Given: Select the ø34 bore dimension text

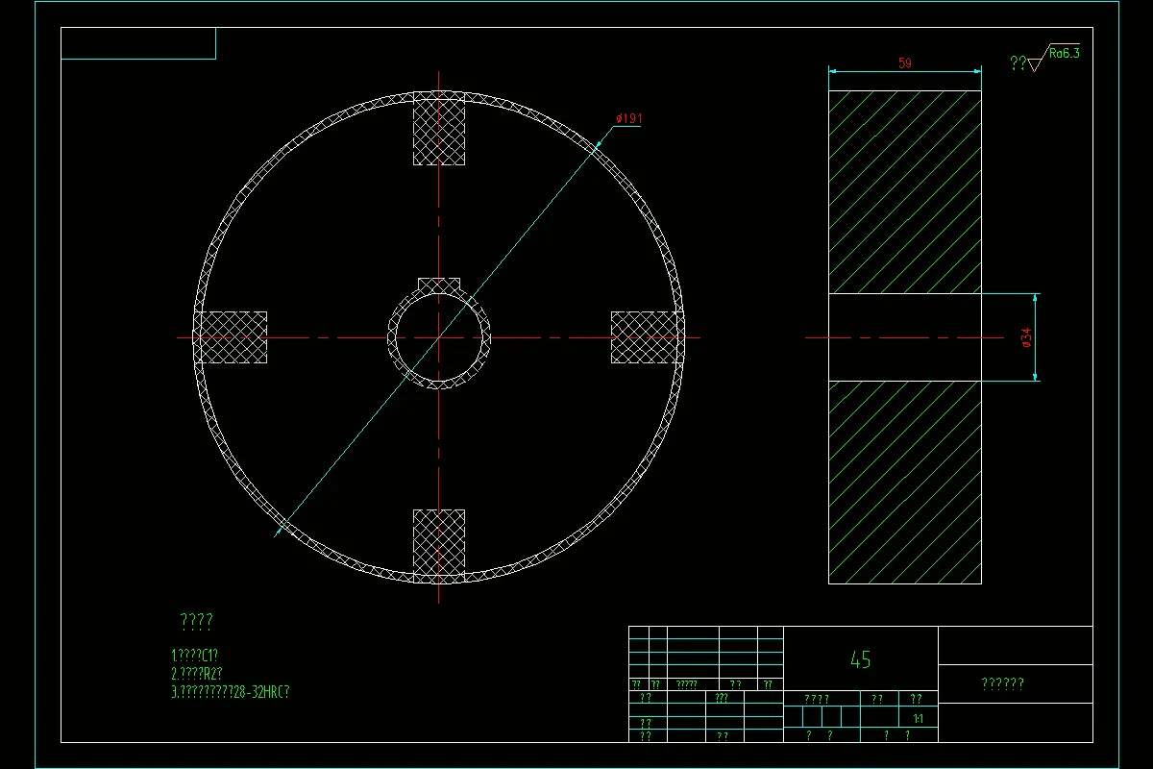Looking at the screenshot, I should pos(1026,338).
